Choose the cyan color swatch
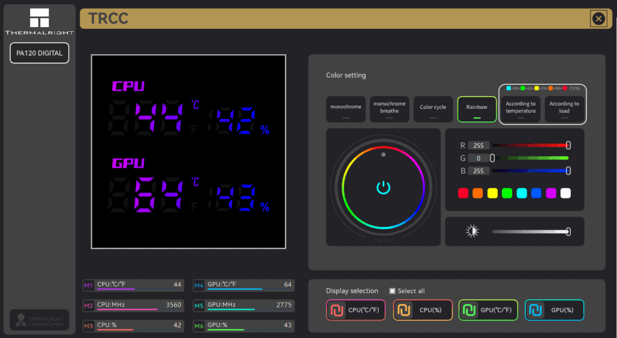 pyautogui.click(x=522, y=193)
